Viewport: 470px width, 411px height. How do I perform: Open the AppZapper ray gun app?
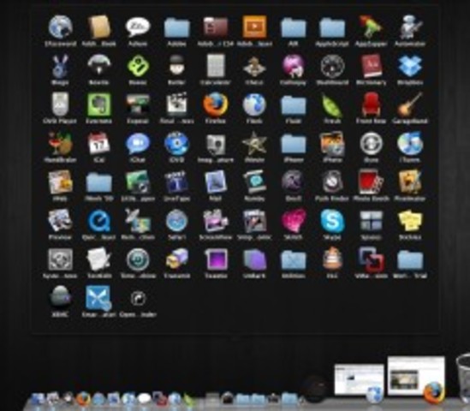(371, 27)
